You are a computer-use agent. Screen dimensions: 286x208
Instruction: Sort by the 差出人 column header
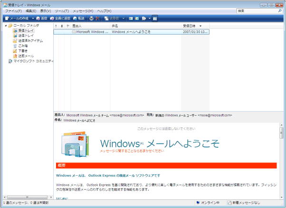point(90,26)
